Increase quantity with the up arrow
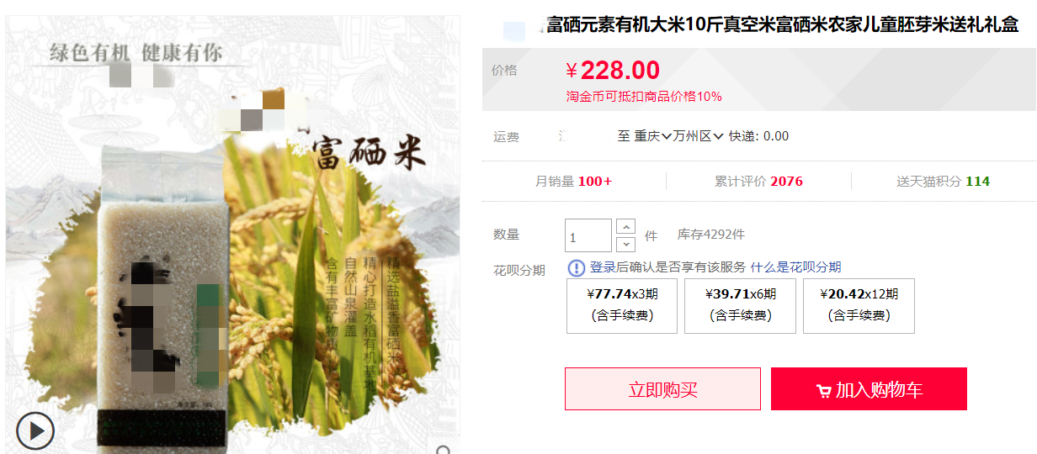Screen dimensions: 1037x454 (x=625, y=226)
